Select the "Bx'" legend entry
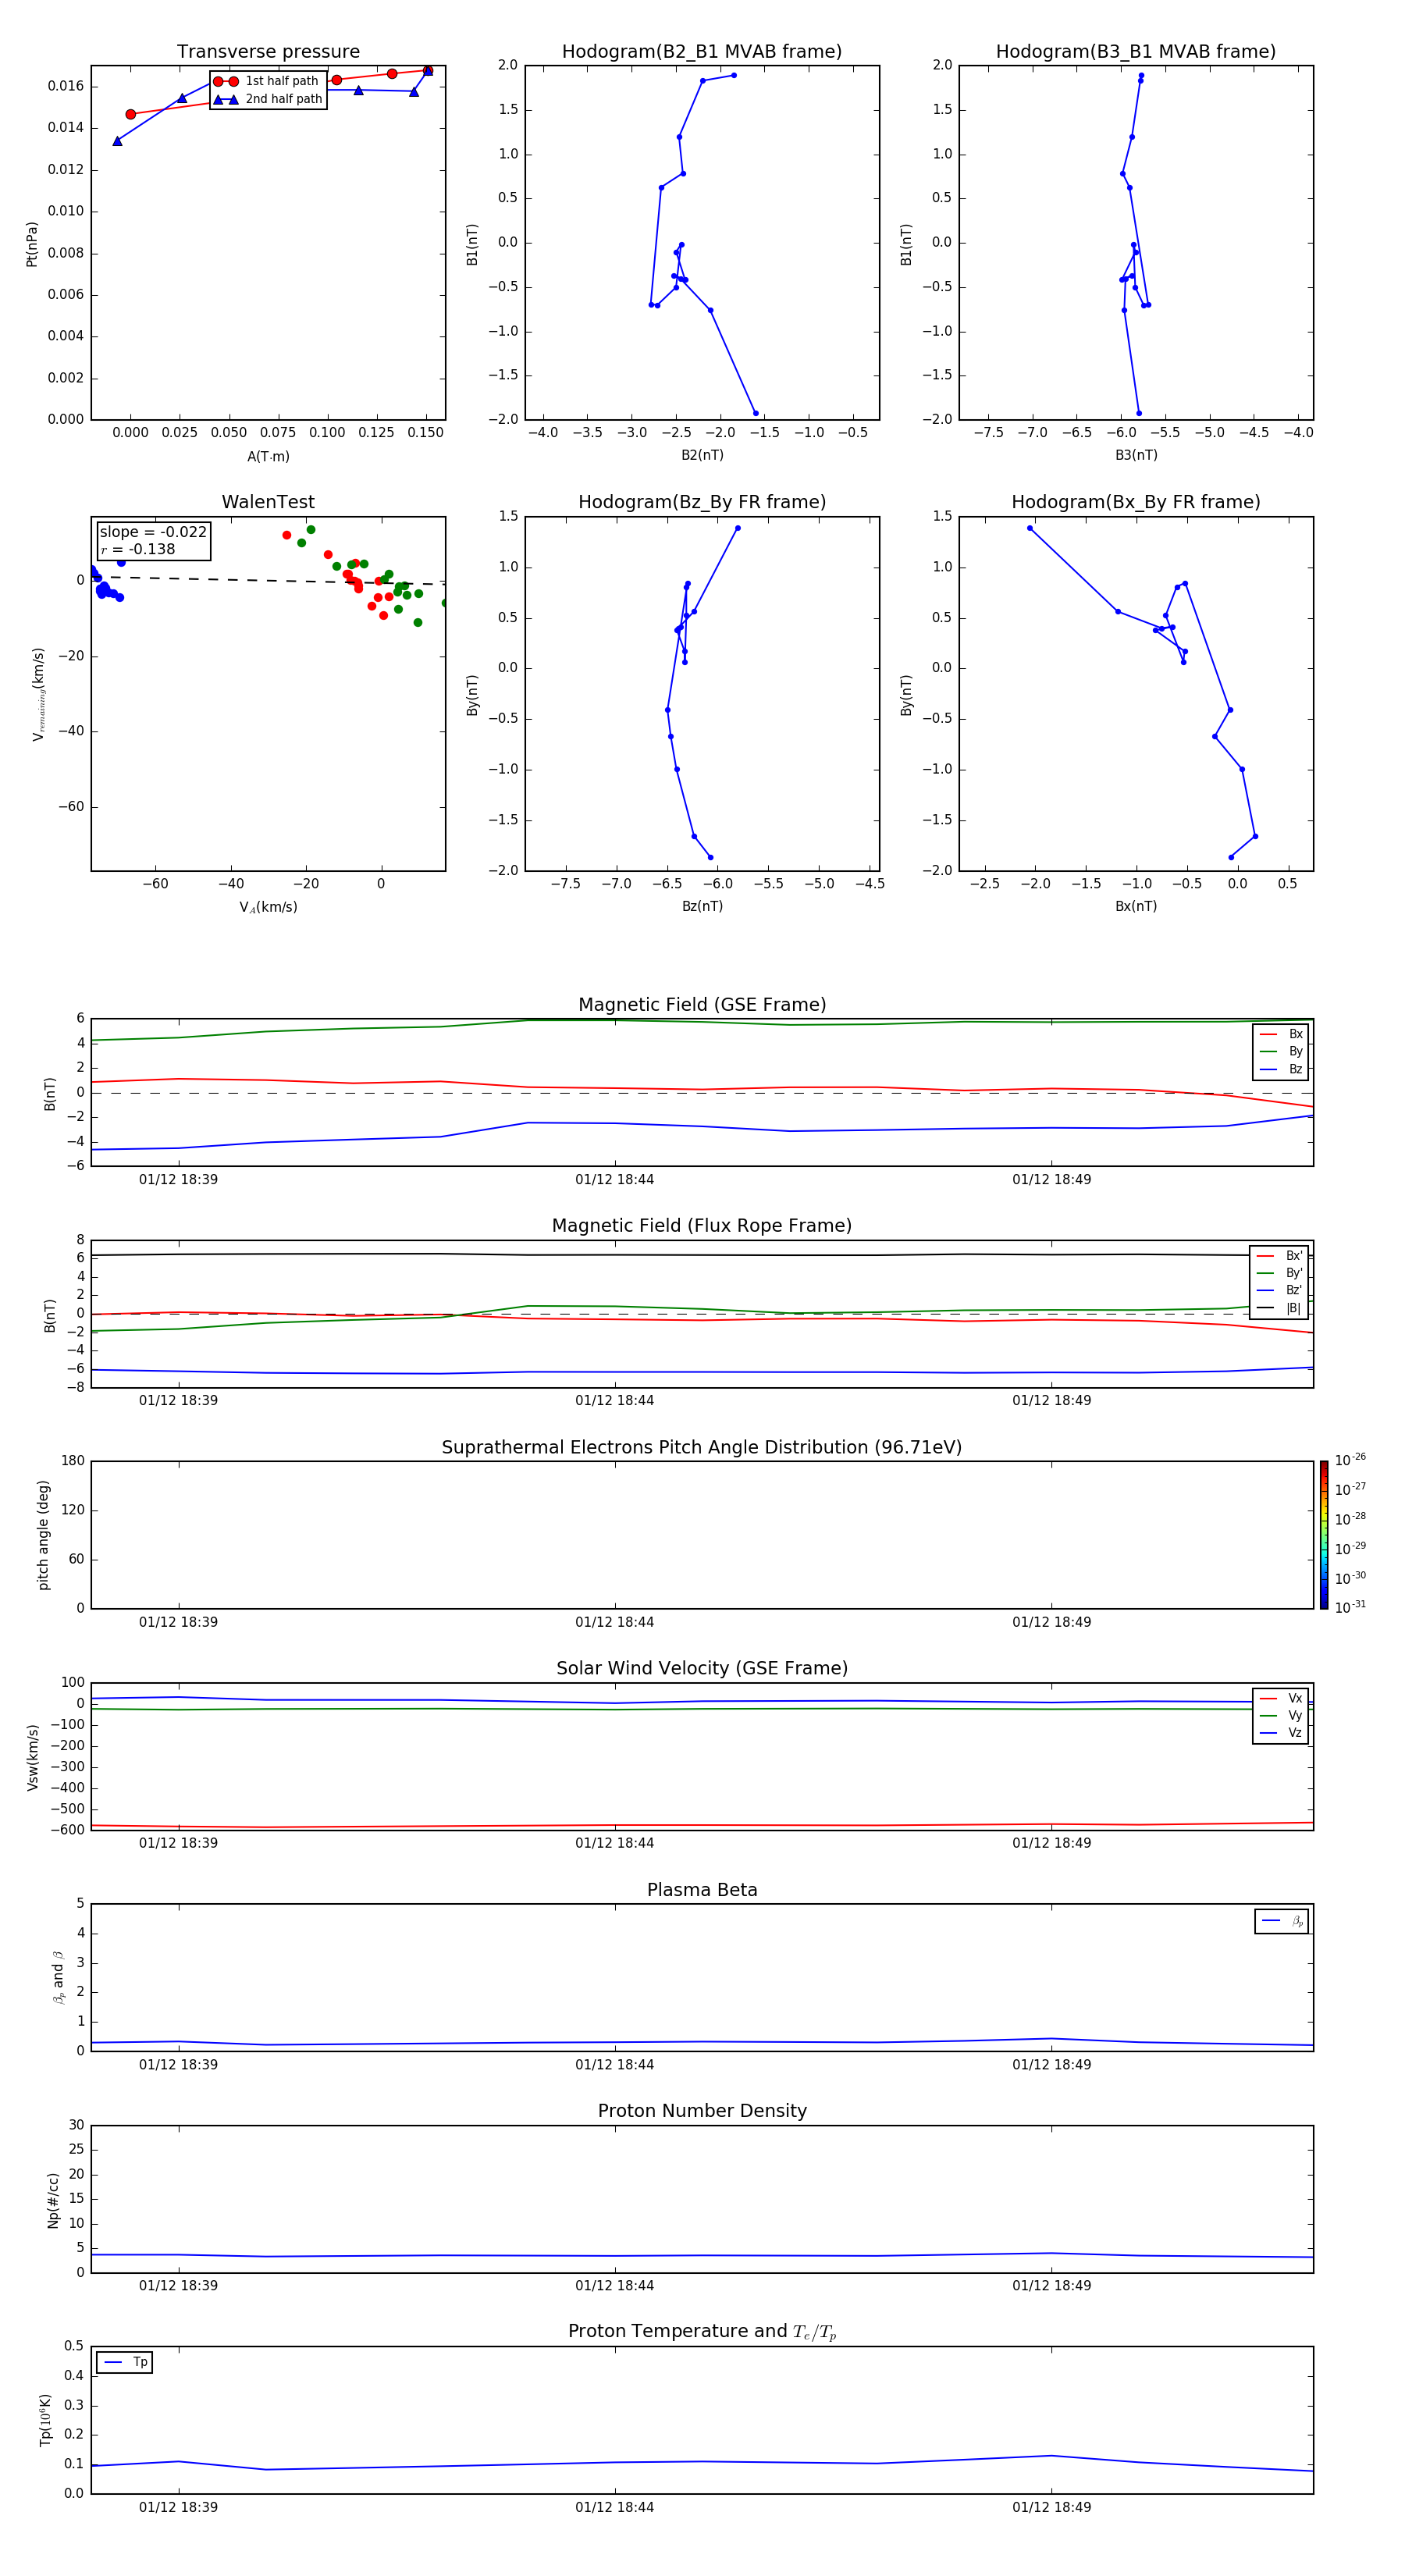 (1280, 1256)
